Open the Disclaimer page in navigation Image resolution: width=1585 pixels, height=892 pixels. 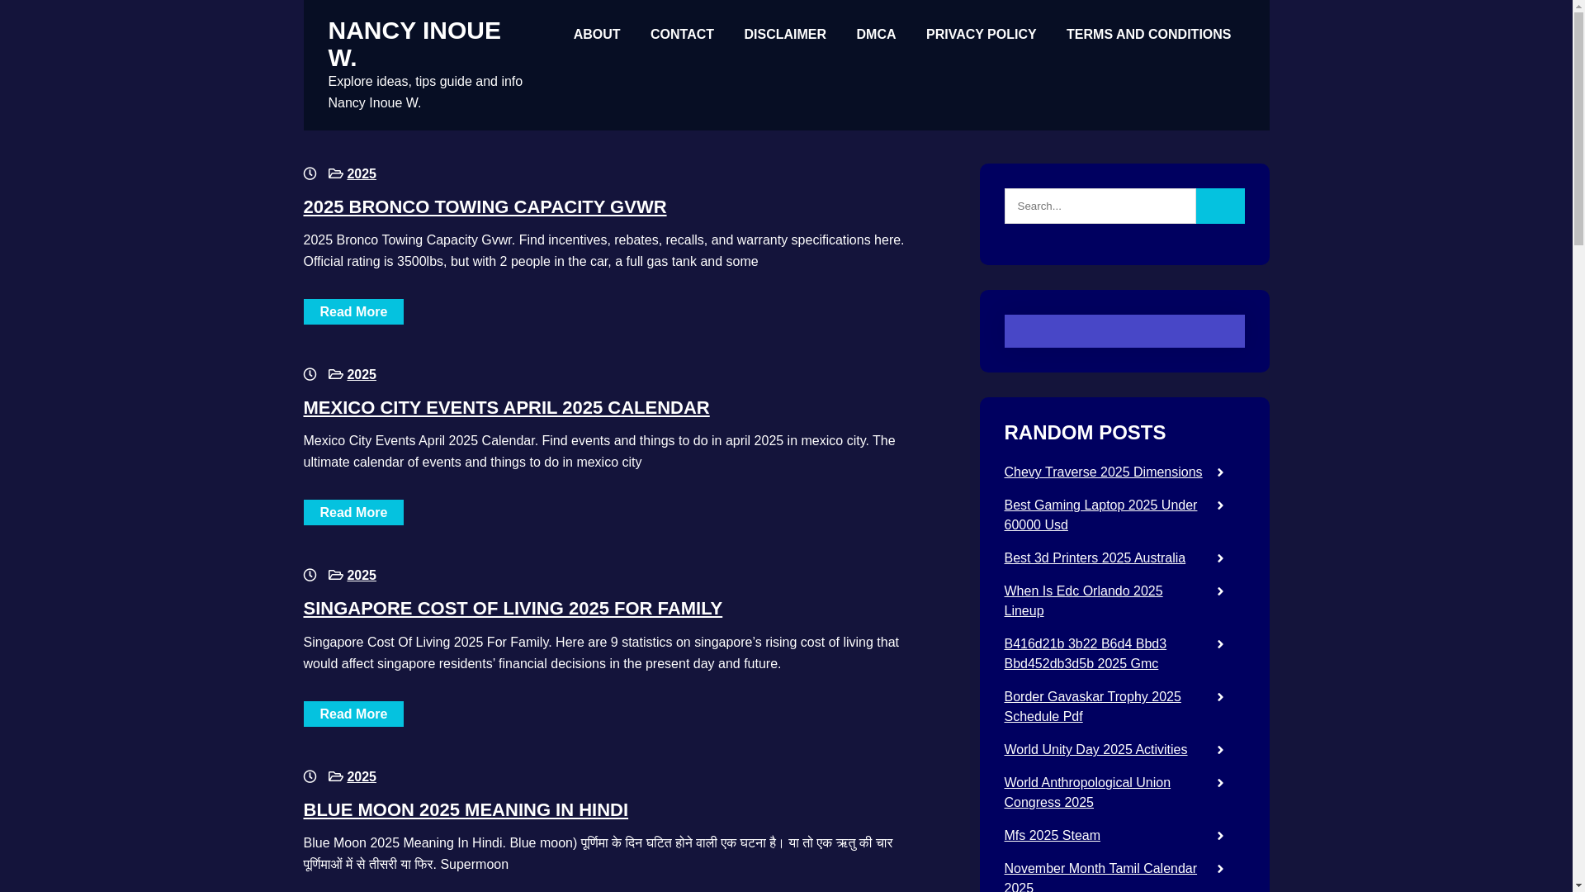pos(785,35)
